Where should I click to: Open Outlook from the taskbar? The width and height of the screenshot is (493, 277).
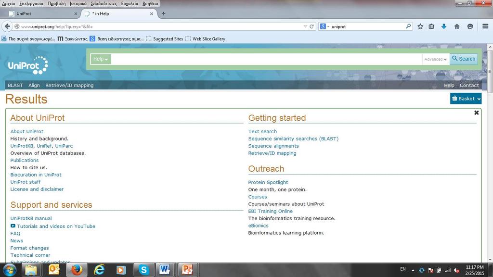(x=54, y=270)
